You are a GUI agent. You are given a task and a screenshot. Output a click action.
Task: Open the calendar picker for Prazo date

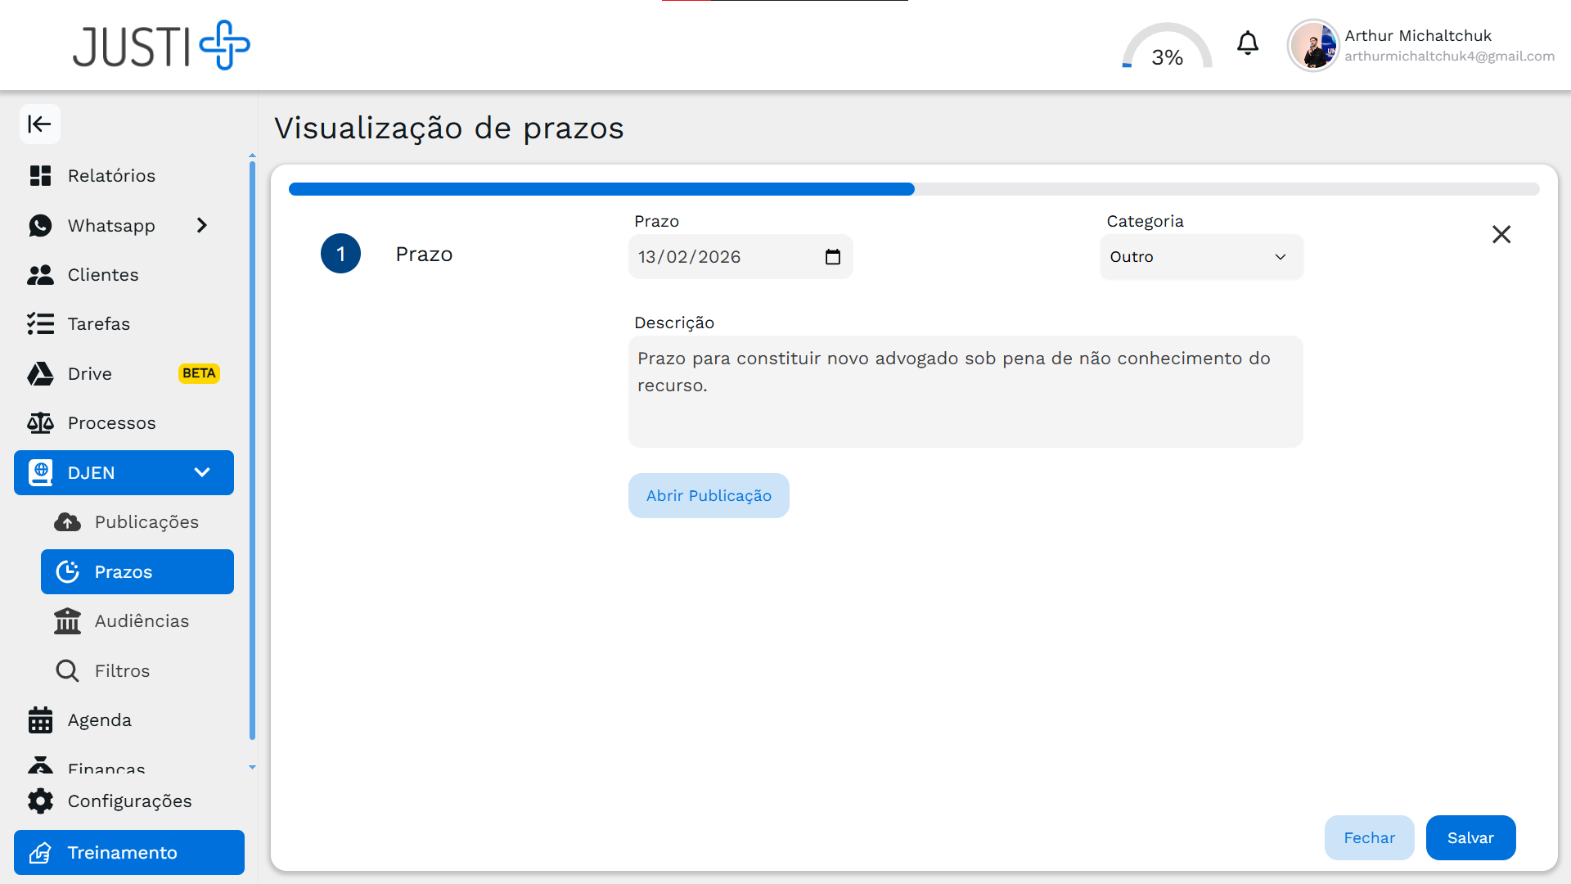point(833,256)
